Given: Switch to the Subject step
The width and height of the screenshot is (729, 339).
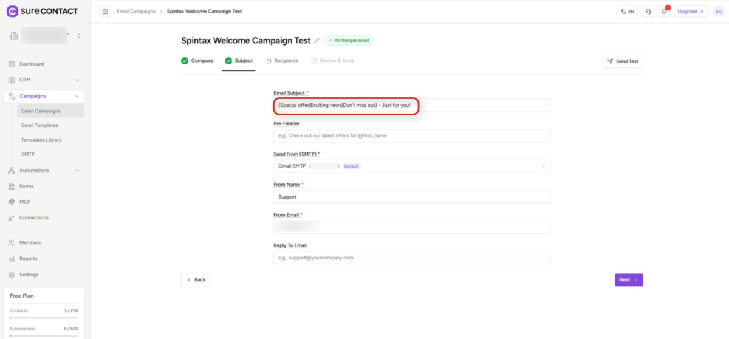Looking at the screenshot, I should point(239,61).
